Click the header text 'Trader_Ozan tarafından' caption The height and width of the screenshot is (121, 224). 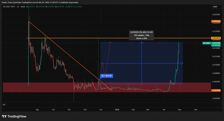point(11,3)
